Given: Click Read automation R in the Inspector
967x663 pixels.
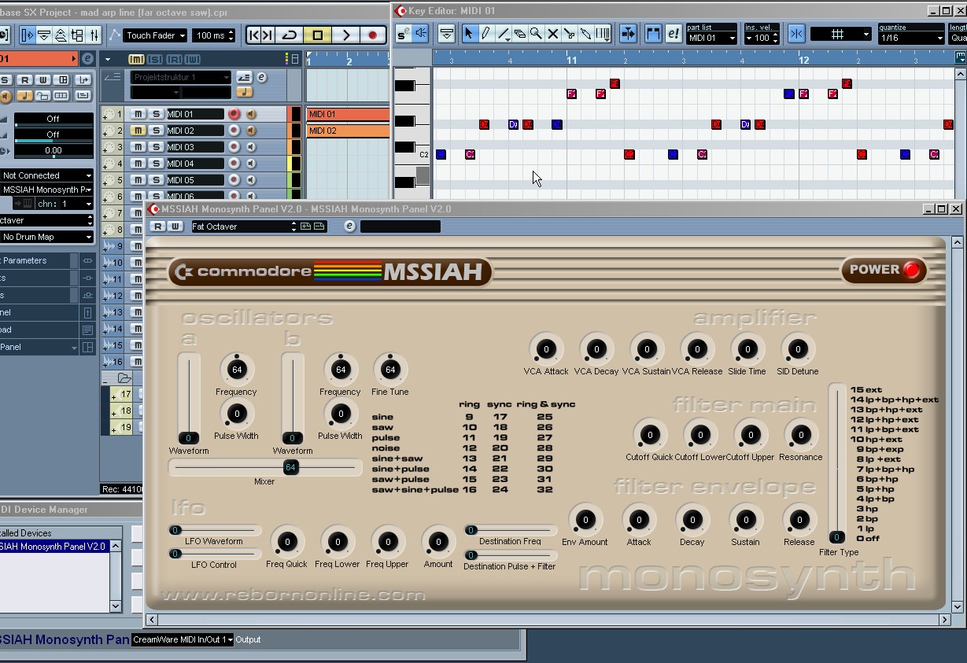Looking at the screenshot, I should point(25,80).
